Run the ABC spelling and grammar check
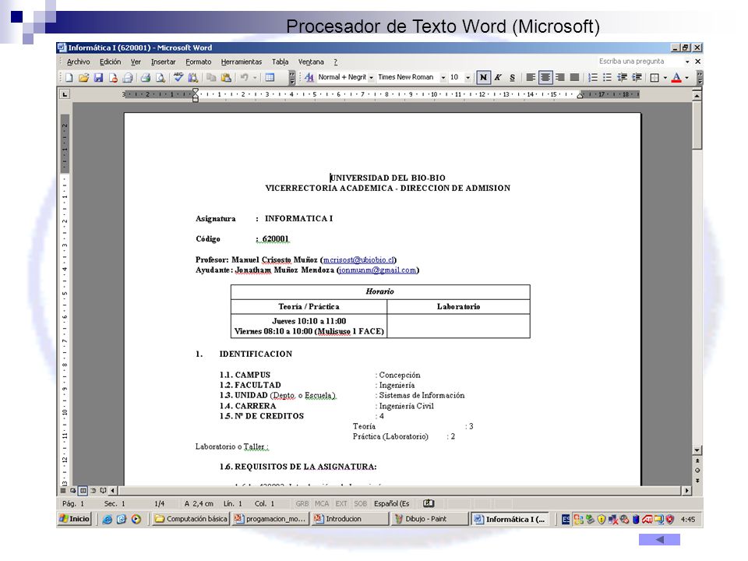This screenshot has width=748, height=561. point(178,77)
